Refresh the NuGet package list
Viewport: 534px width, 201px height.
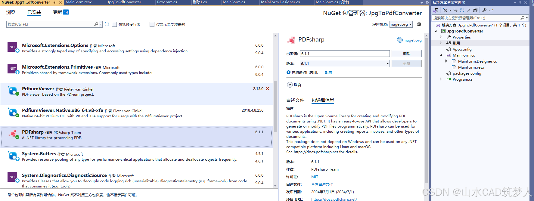click(107, 24)
